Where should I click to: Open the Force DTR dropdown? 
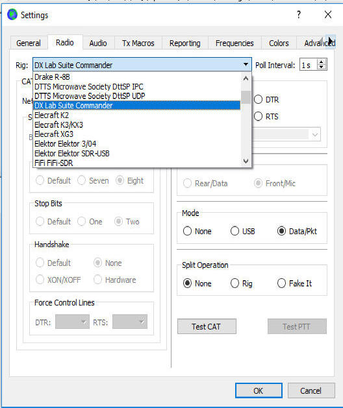click(x=72, y=322)
